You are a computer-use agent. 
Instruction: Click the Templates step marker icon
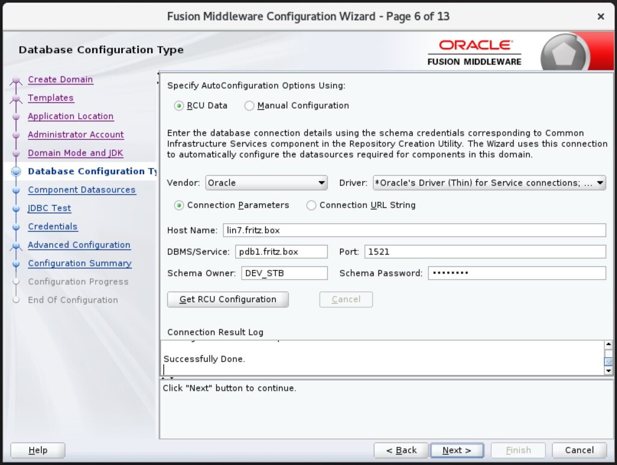tap(16, 98)
